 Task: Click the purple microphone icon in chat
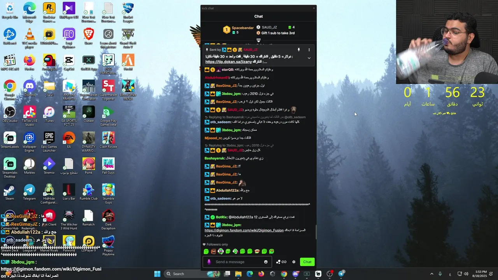pos(209,262)
